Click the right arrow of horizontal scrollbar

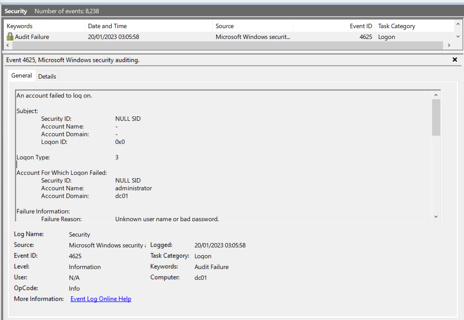[449, 45]
